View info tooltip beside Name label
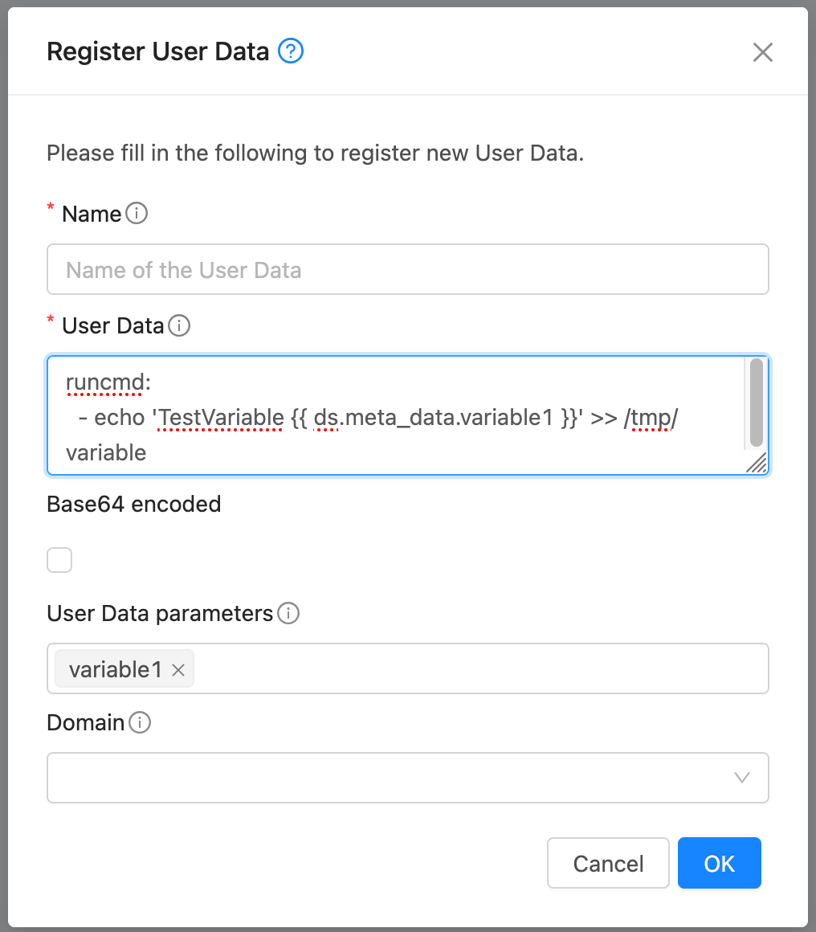Viewport: 816px width, 932px height. coord(137,213)
